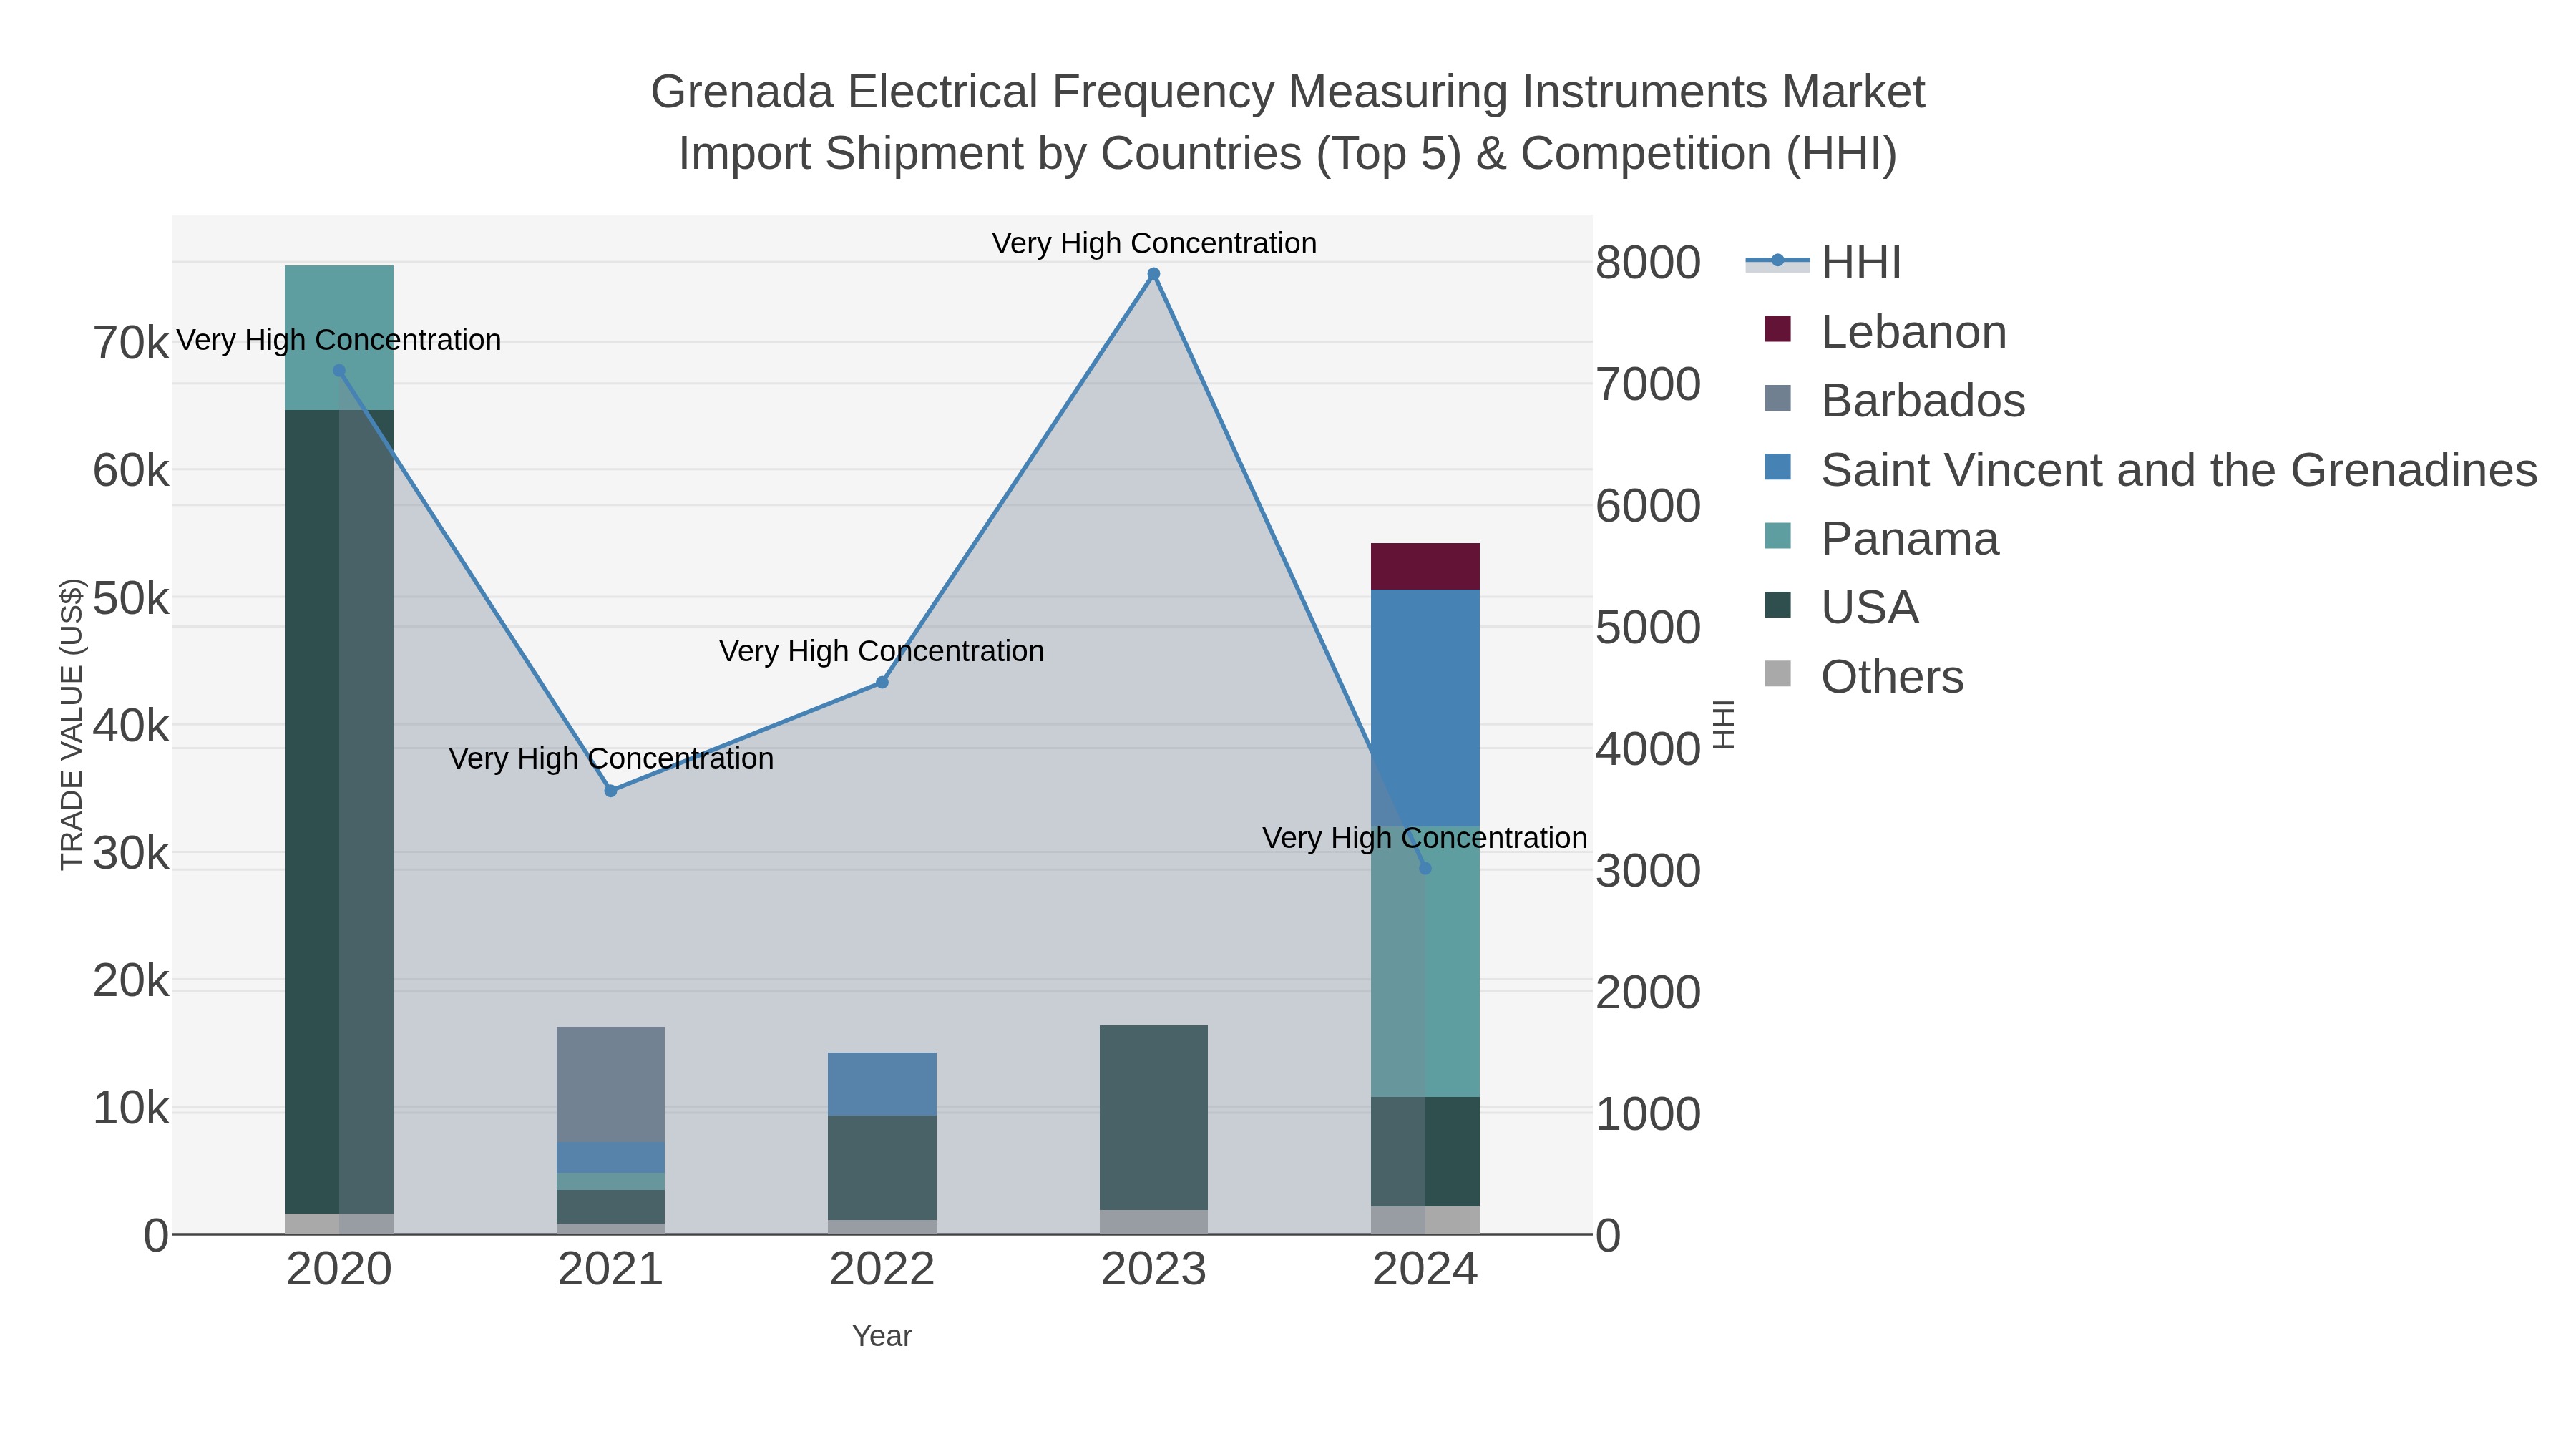Select the USA segment of 2020 bar
The image size is (2576, 1449).
click(339, 812)
